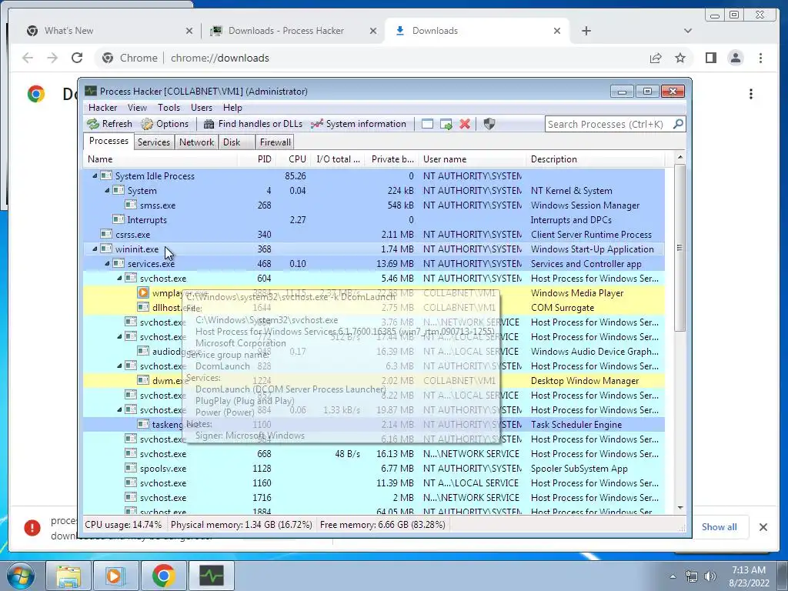Click the process list vertical scrollbar thumb

tap(679, 247)
